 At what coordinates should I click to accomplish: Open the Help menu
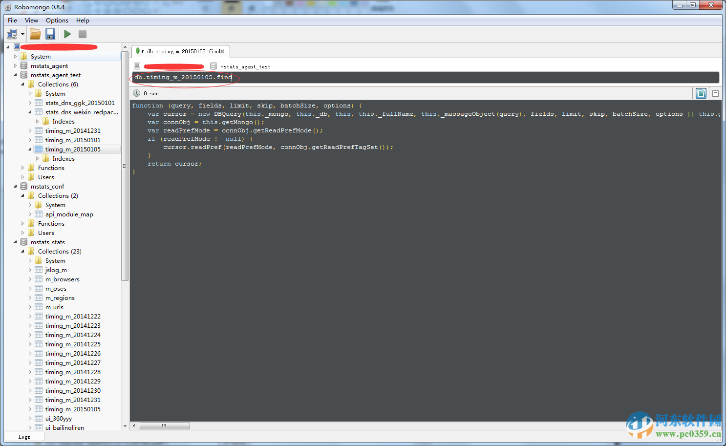83,21
